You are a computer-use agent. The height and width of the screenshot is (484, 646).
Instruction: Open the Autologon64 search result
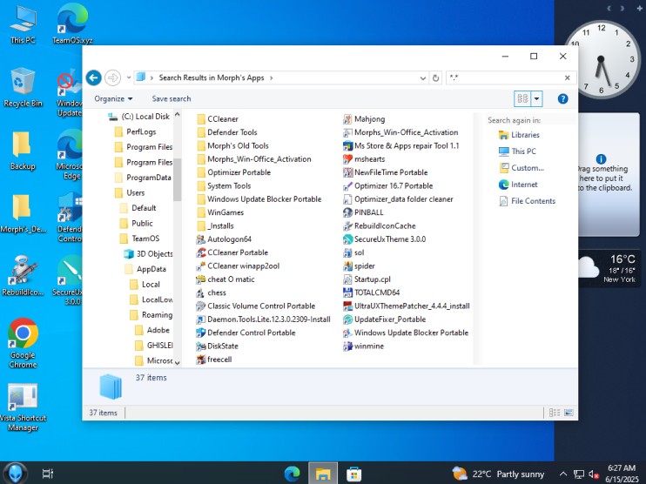click(x=224, y=239)
